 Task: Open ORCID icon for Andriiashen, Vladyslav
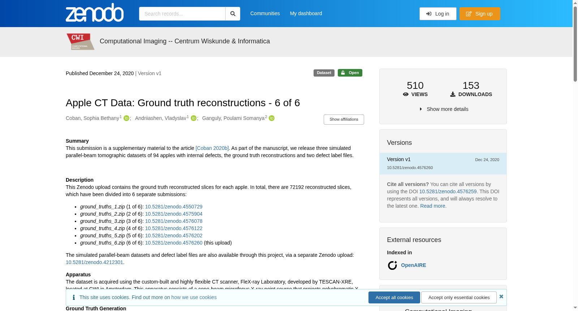click(194, 118)
